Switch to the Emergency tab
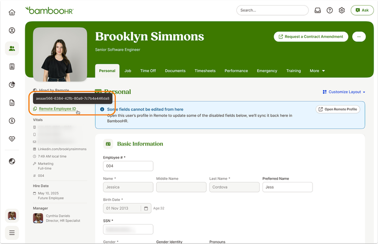The width and height of the screenshot is (378, 244). pyautogui.click(x=267, y=71)
